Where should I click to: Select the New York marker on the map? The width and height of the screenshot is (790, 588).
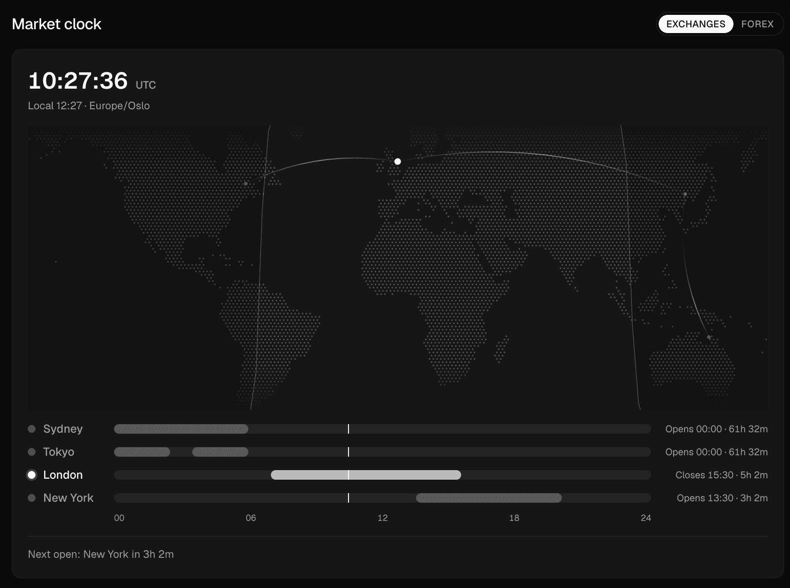click(x=246, y=184)
